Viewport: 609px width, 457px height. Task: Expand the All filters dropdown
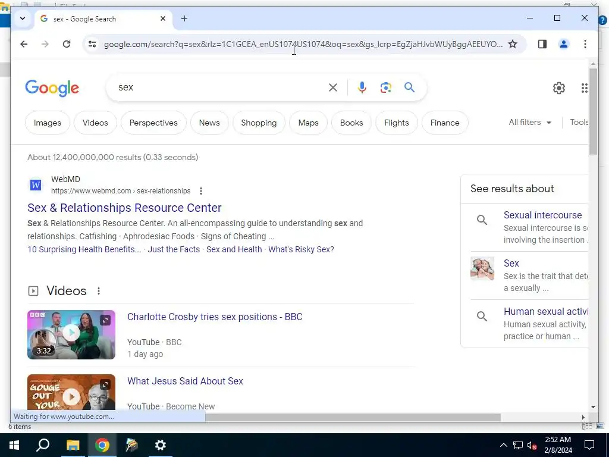[x=530, y=123]
